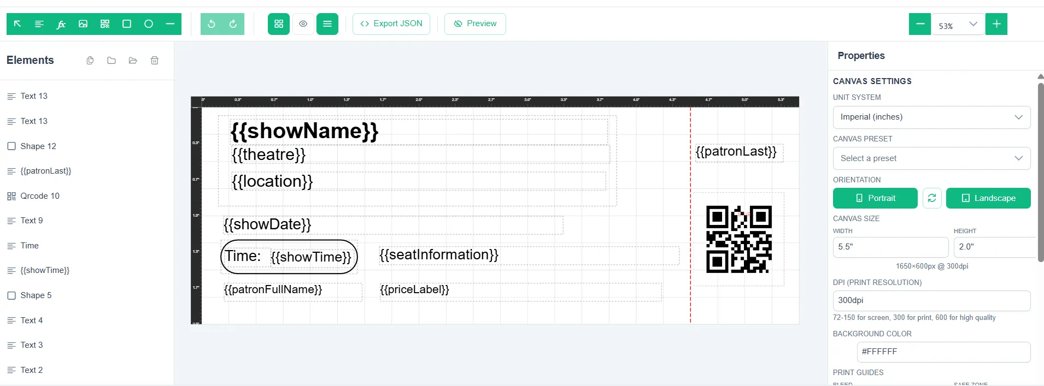Swap orientation with the rotate arrows icon
The height and width of the screenshot is (386, 1044).
click(932, 198)
